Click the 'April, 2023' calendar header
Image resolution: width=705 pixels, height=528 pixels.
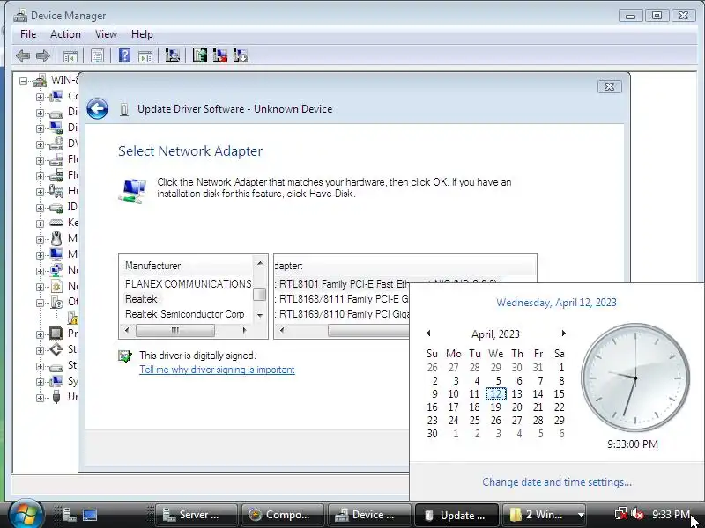[x=495, y=334]
